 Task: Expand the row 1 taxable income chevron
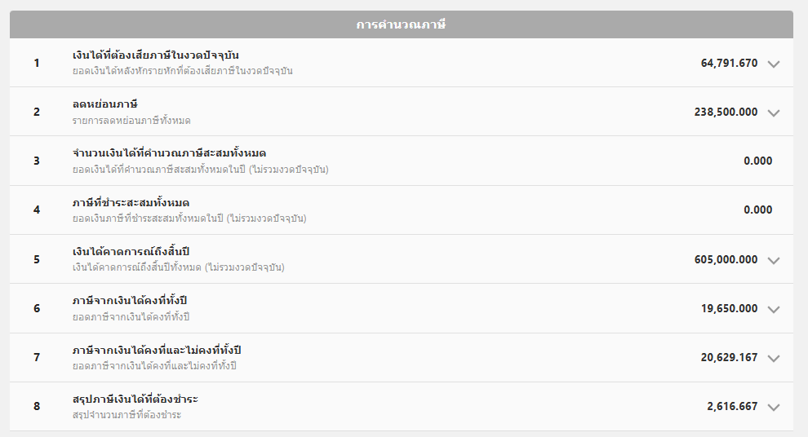(x=774, y=64)
